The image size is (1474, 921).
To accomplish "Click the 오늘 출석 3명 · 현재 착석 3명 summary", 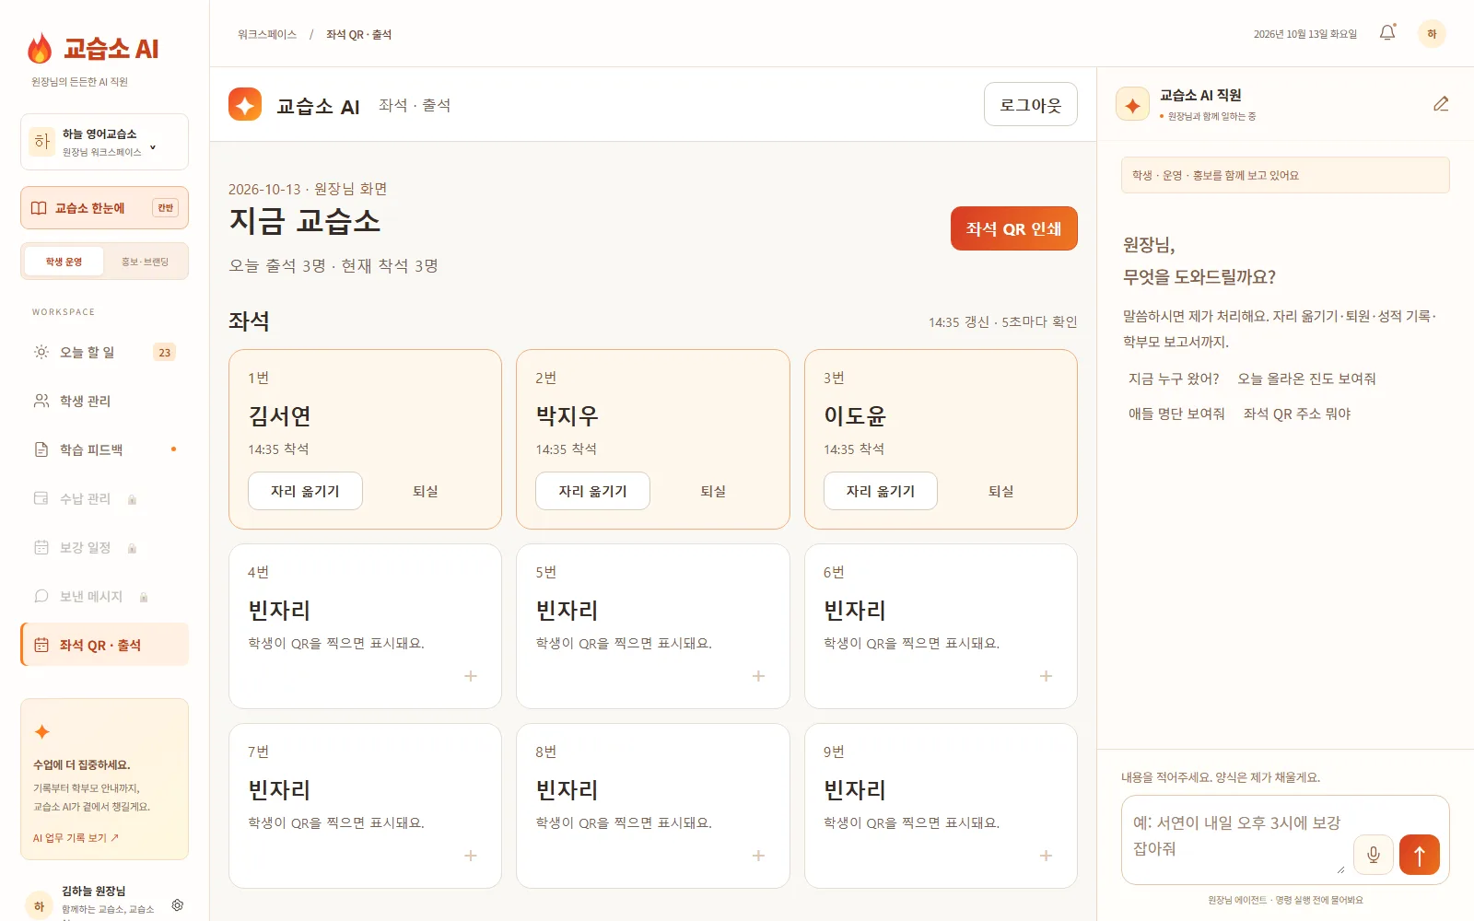I will pos(333,265).
